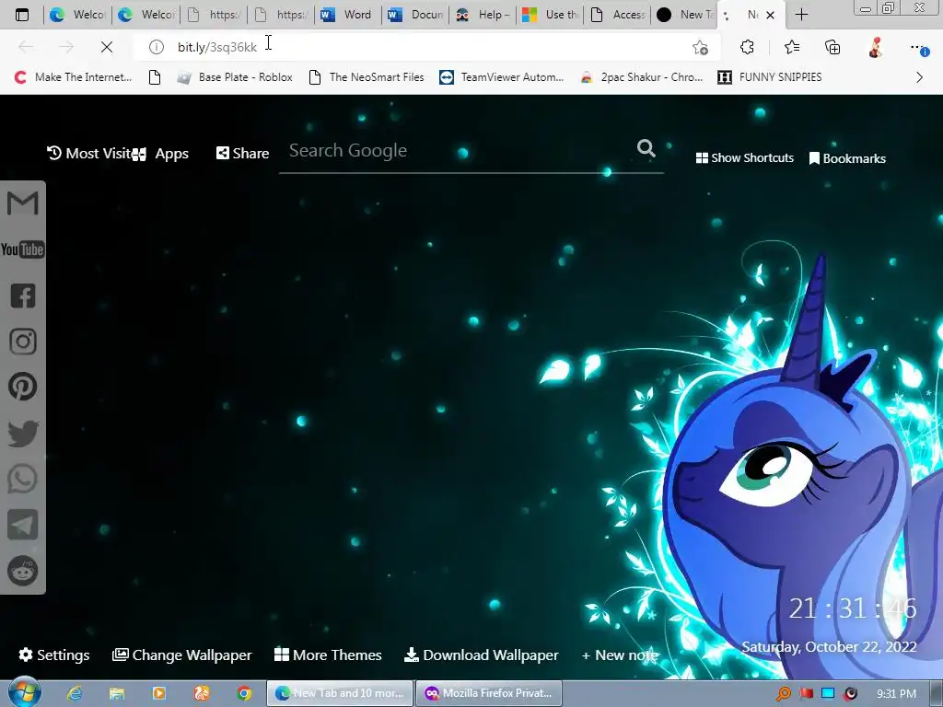Close the current tab

point(770,15)
